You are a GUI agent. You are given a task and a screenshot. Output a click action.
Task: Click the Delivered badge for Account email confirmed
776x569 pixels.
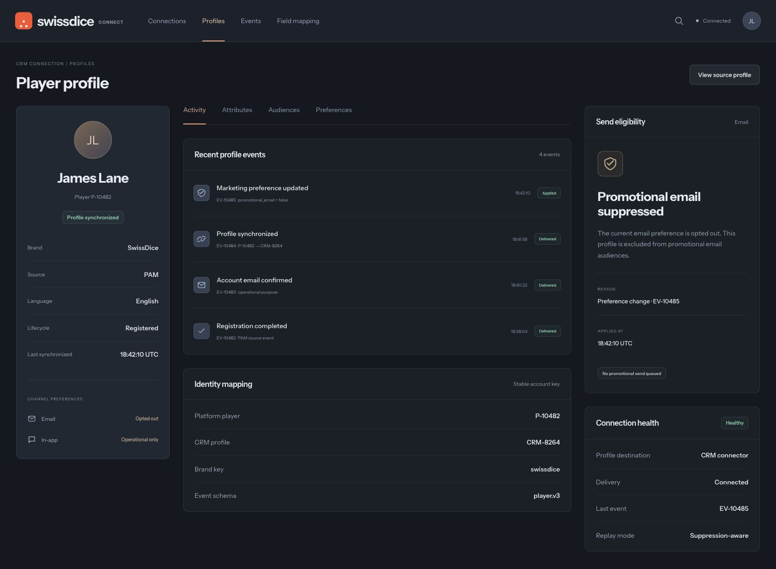548,285
